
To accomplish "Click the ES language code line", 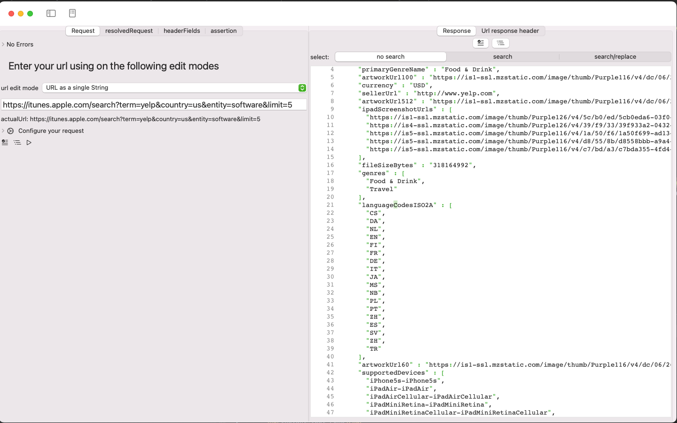I will (x=376, y=325).
